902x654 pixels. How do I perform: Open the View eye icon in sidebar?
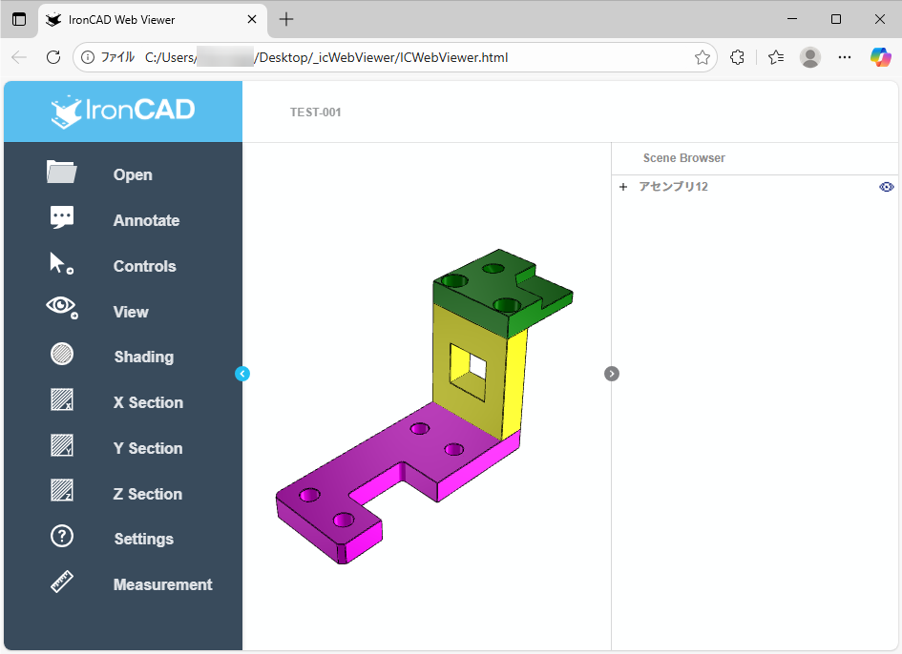click(62, 307)
